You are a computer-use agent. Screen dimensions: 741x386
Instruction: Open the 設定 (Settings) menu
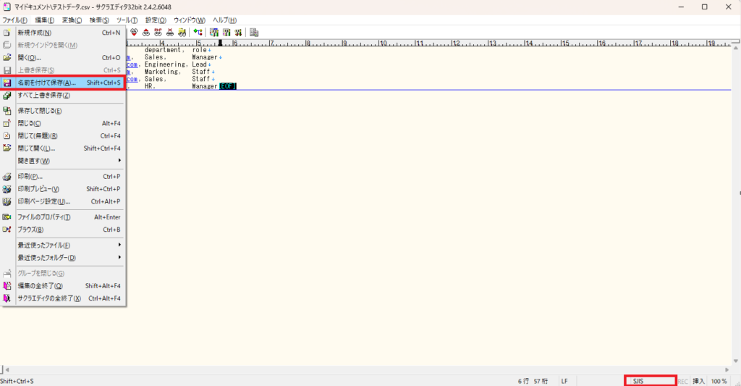click(x=155, y=20)
